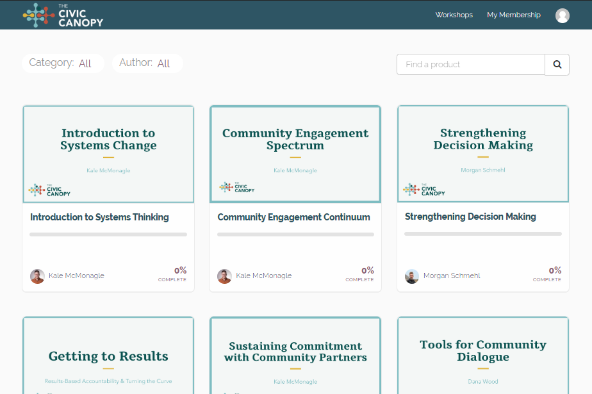Click Kale McMonagle avatar on Systems Thinking card

click(37, 276)
